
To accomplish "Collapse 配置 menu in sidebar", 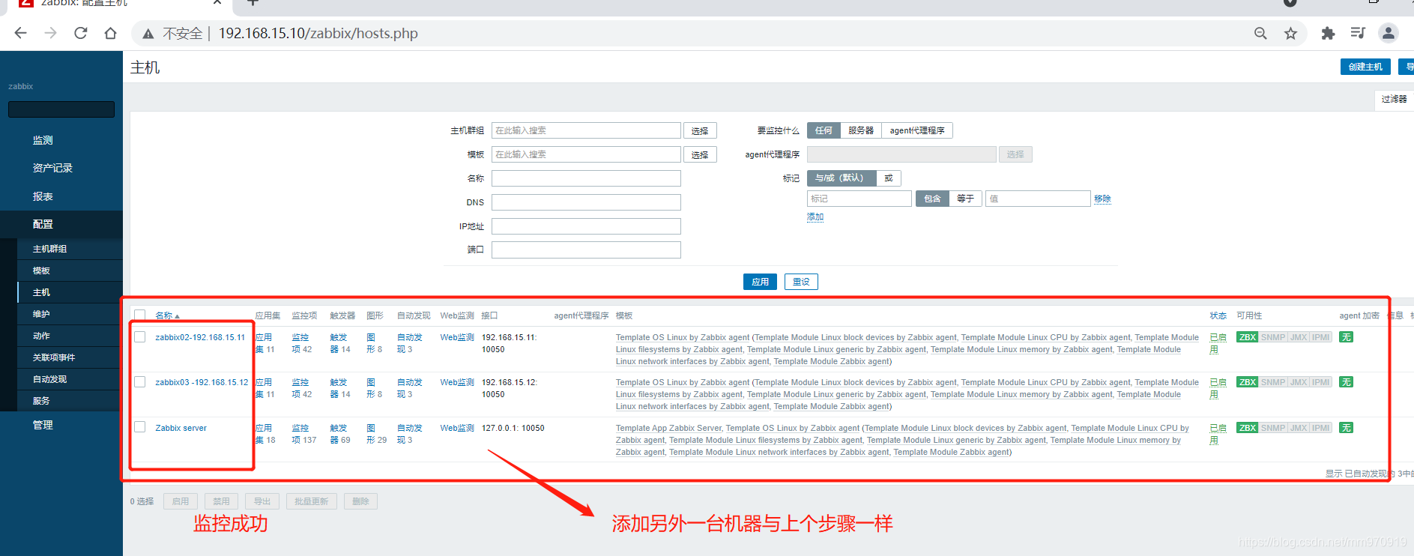I will 43,224.
